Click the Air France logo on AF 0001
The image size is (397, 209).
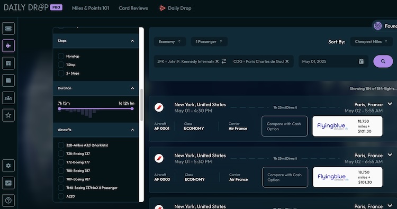[159, 107]
